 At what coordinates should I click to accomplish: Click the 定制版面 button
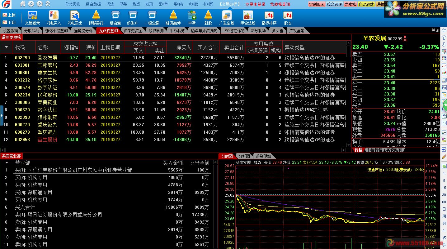pyautogui.click(x=317, y=4)
